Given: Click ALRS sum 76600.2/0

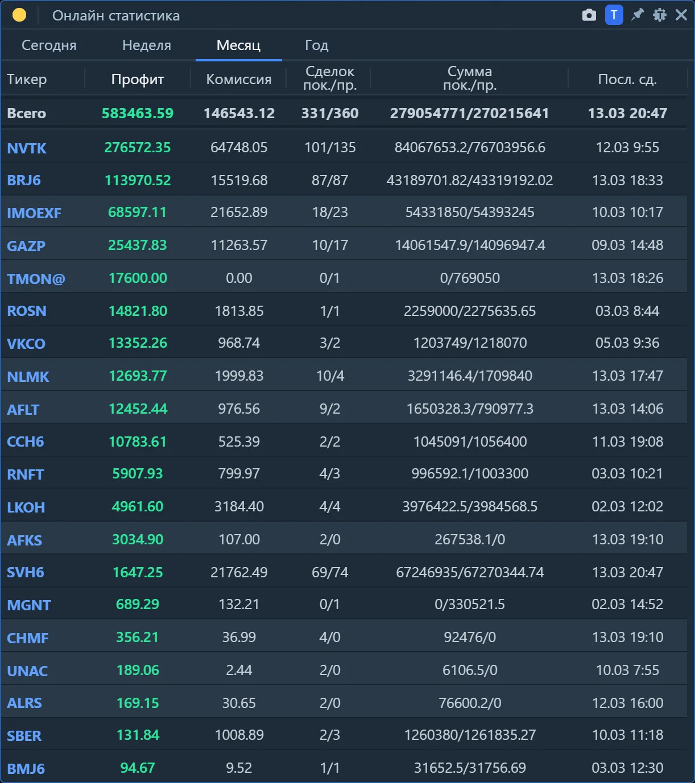Looking at the screenshot, I should [470, 703].
